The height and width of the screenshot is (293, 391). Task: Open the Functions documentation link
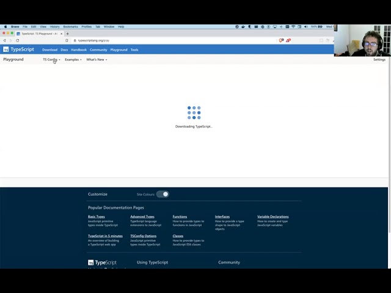click(x=180, y=217)
